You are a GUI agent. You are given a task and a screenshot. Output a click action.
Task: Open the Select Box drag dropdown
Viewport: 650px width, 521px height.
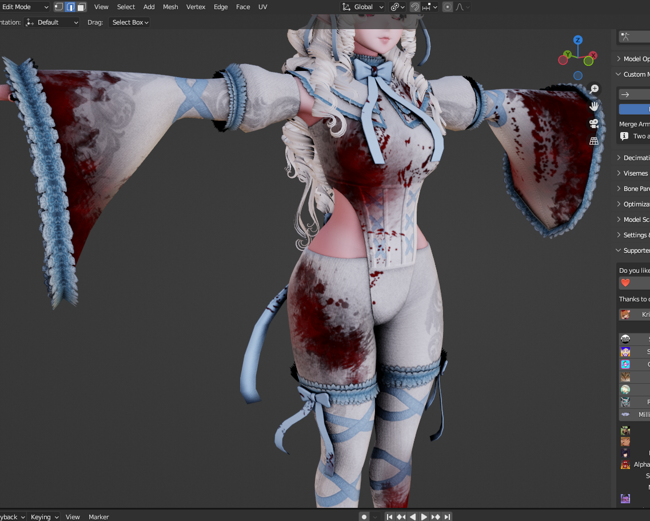pos(130,22)
